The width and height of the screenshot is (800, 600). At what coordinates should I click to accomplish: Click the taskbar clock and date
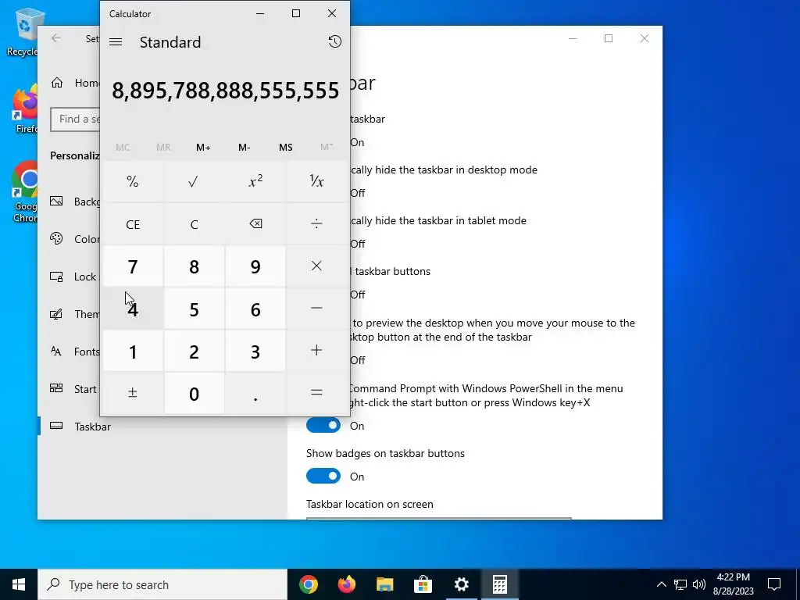[733, 584]
